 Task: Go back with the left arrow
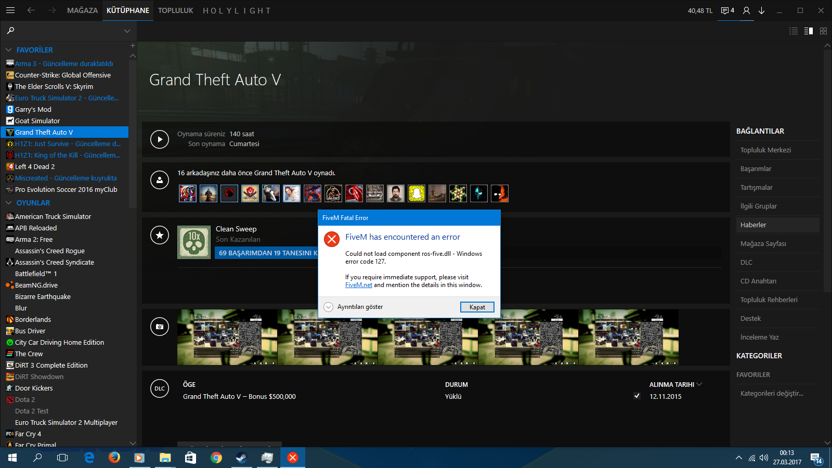[x=31, y=10]
